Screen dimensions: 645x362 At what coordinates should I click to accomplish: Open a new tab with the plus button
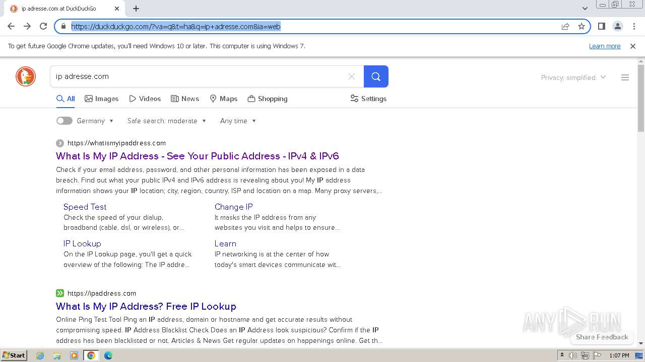tap(136, 9)
